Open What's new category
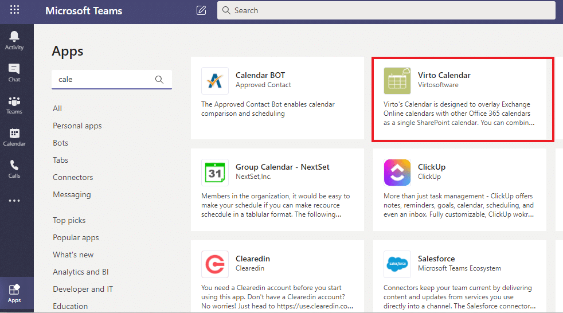The width and height of the screenshot is (563, 313). tap(73, 255)
